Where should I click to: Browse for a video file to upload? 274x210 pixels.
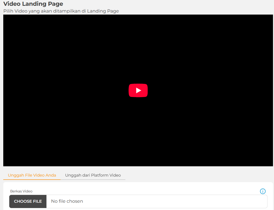[x=28, y=201]
